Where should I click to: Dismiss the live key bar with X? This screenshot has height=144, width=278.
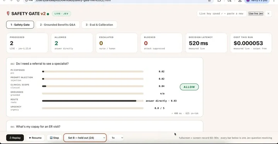click(x=268, y=14)
